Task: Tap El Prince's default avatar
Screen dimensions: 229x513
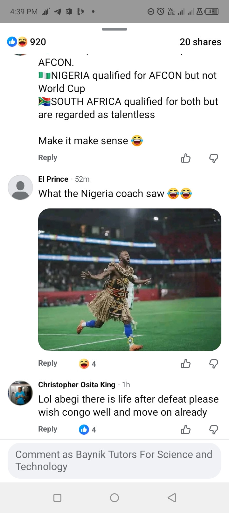Action: click(20, 187)
